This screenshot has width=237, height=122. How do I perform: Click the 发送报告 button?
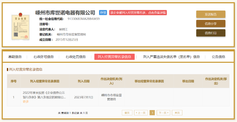click(x=211, y=14)
